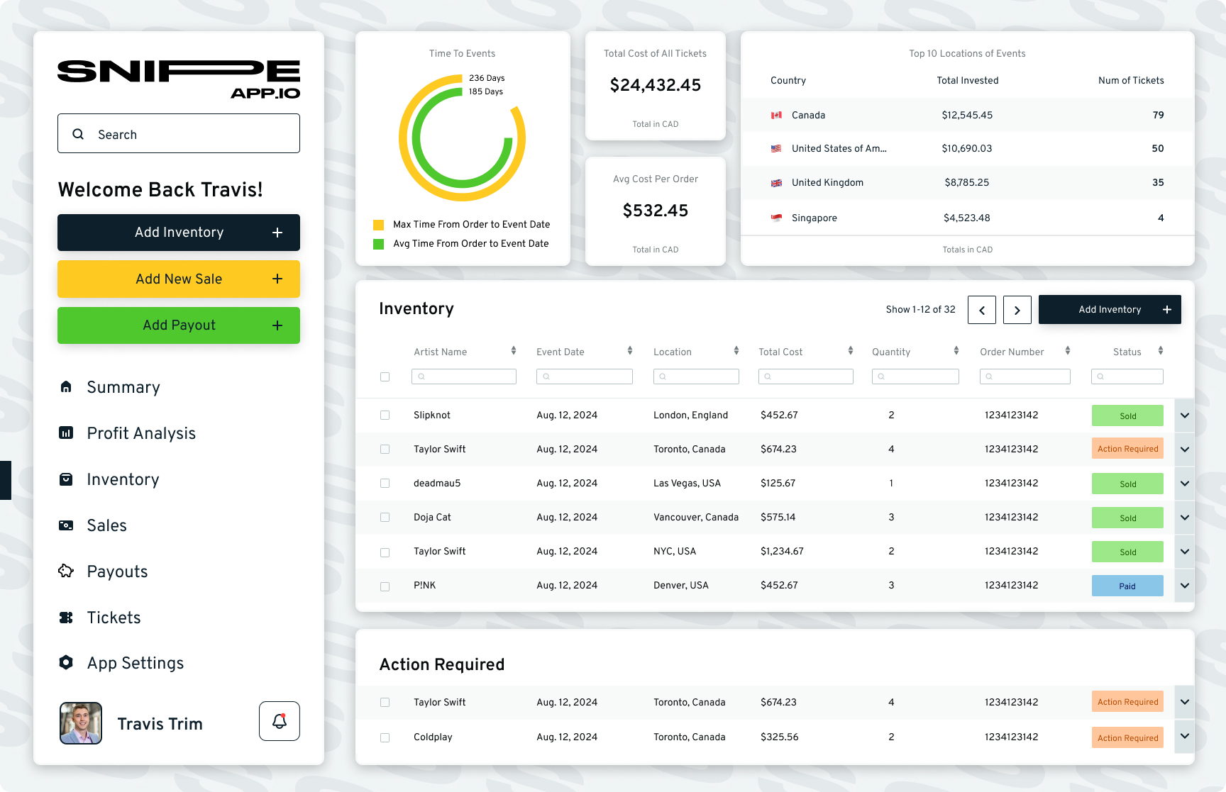This screenshot has height=792, width=1226.
Task: Click the yellow Add New Sale button
Action: [x=179, y=279]
